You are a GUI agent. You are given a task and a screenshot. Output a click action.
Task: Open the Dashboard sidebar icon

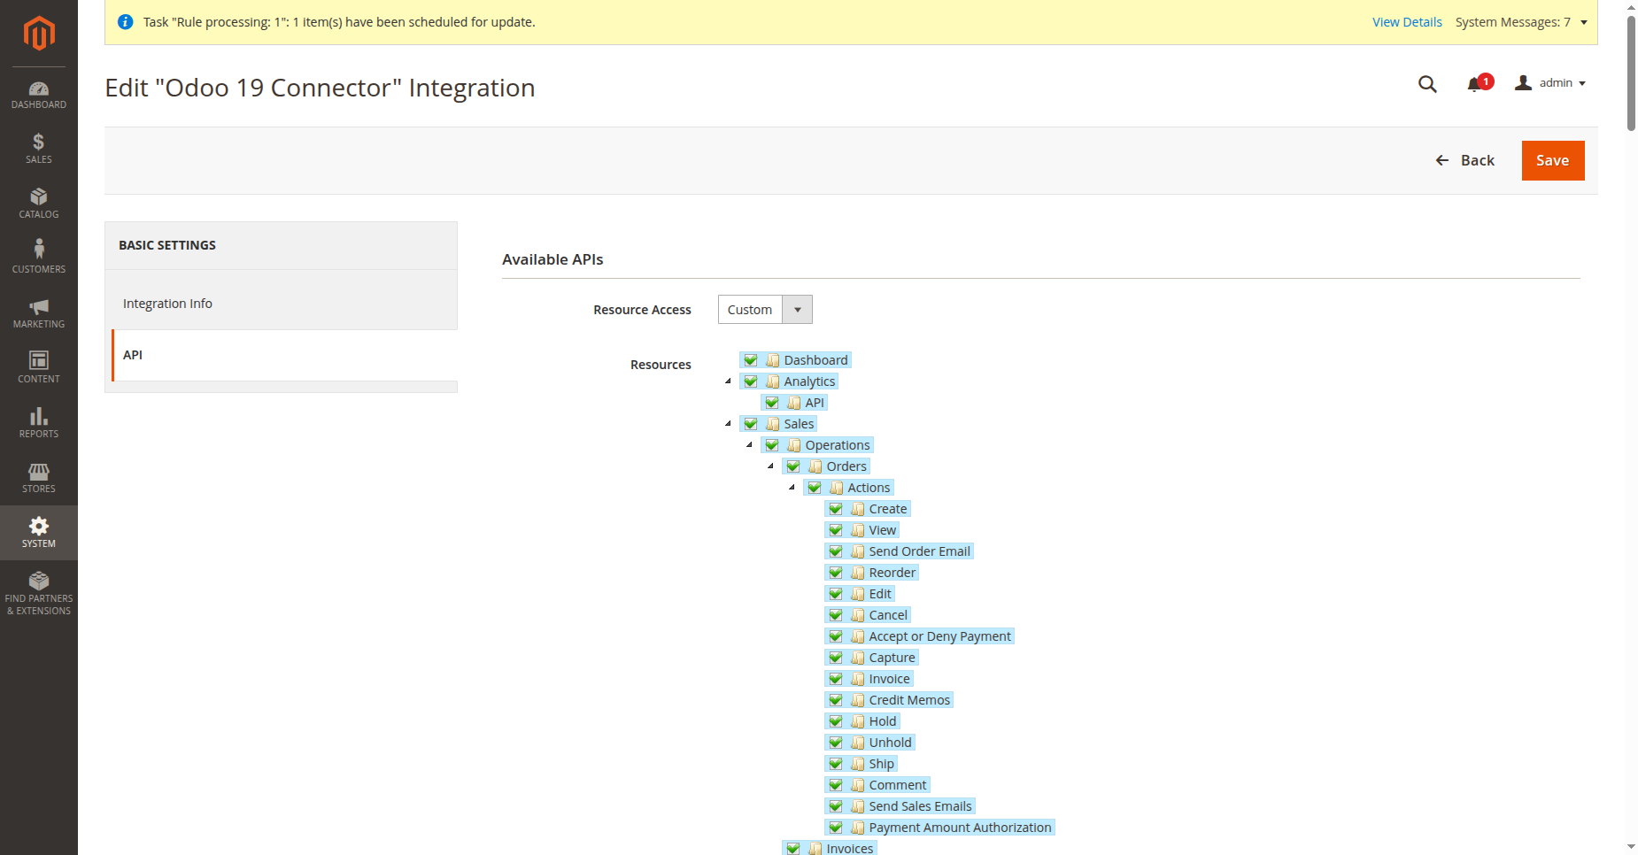[x=39, y=95]
